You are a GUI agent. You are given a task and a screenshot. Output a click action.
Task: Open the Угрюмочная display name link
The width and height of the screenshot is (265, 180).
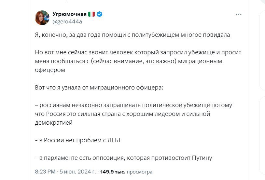click(x=69, y=14)
